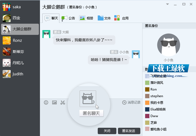Screen dimensions: 196x136
Task: Click the 大脚企鹅群 title
Action: point(54,7)
